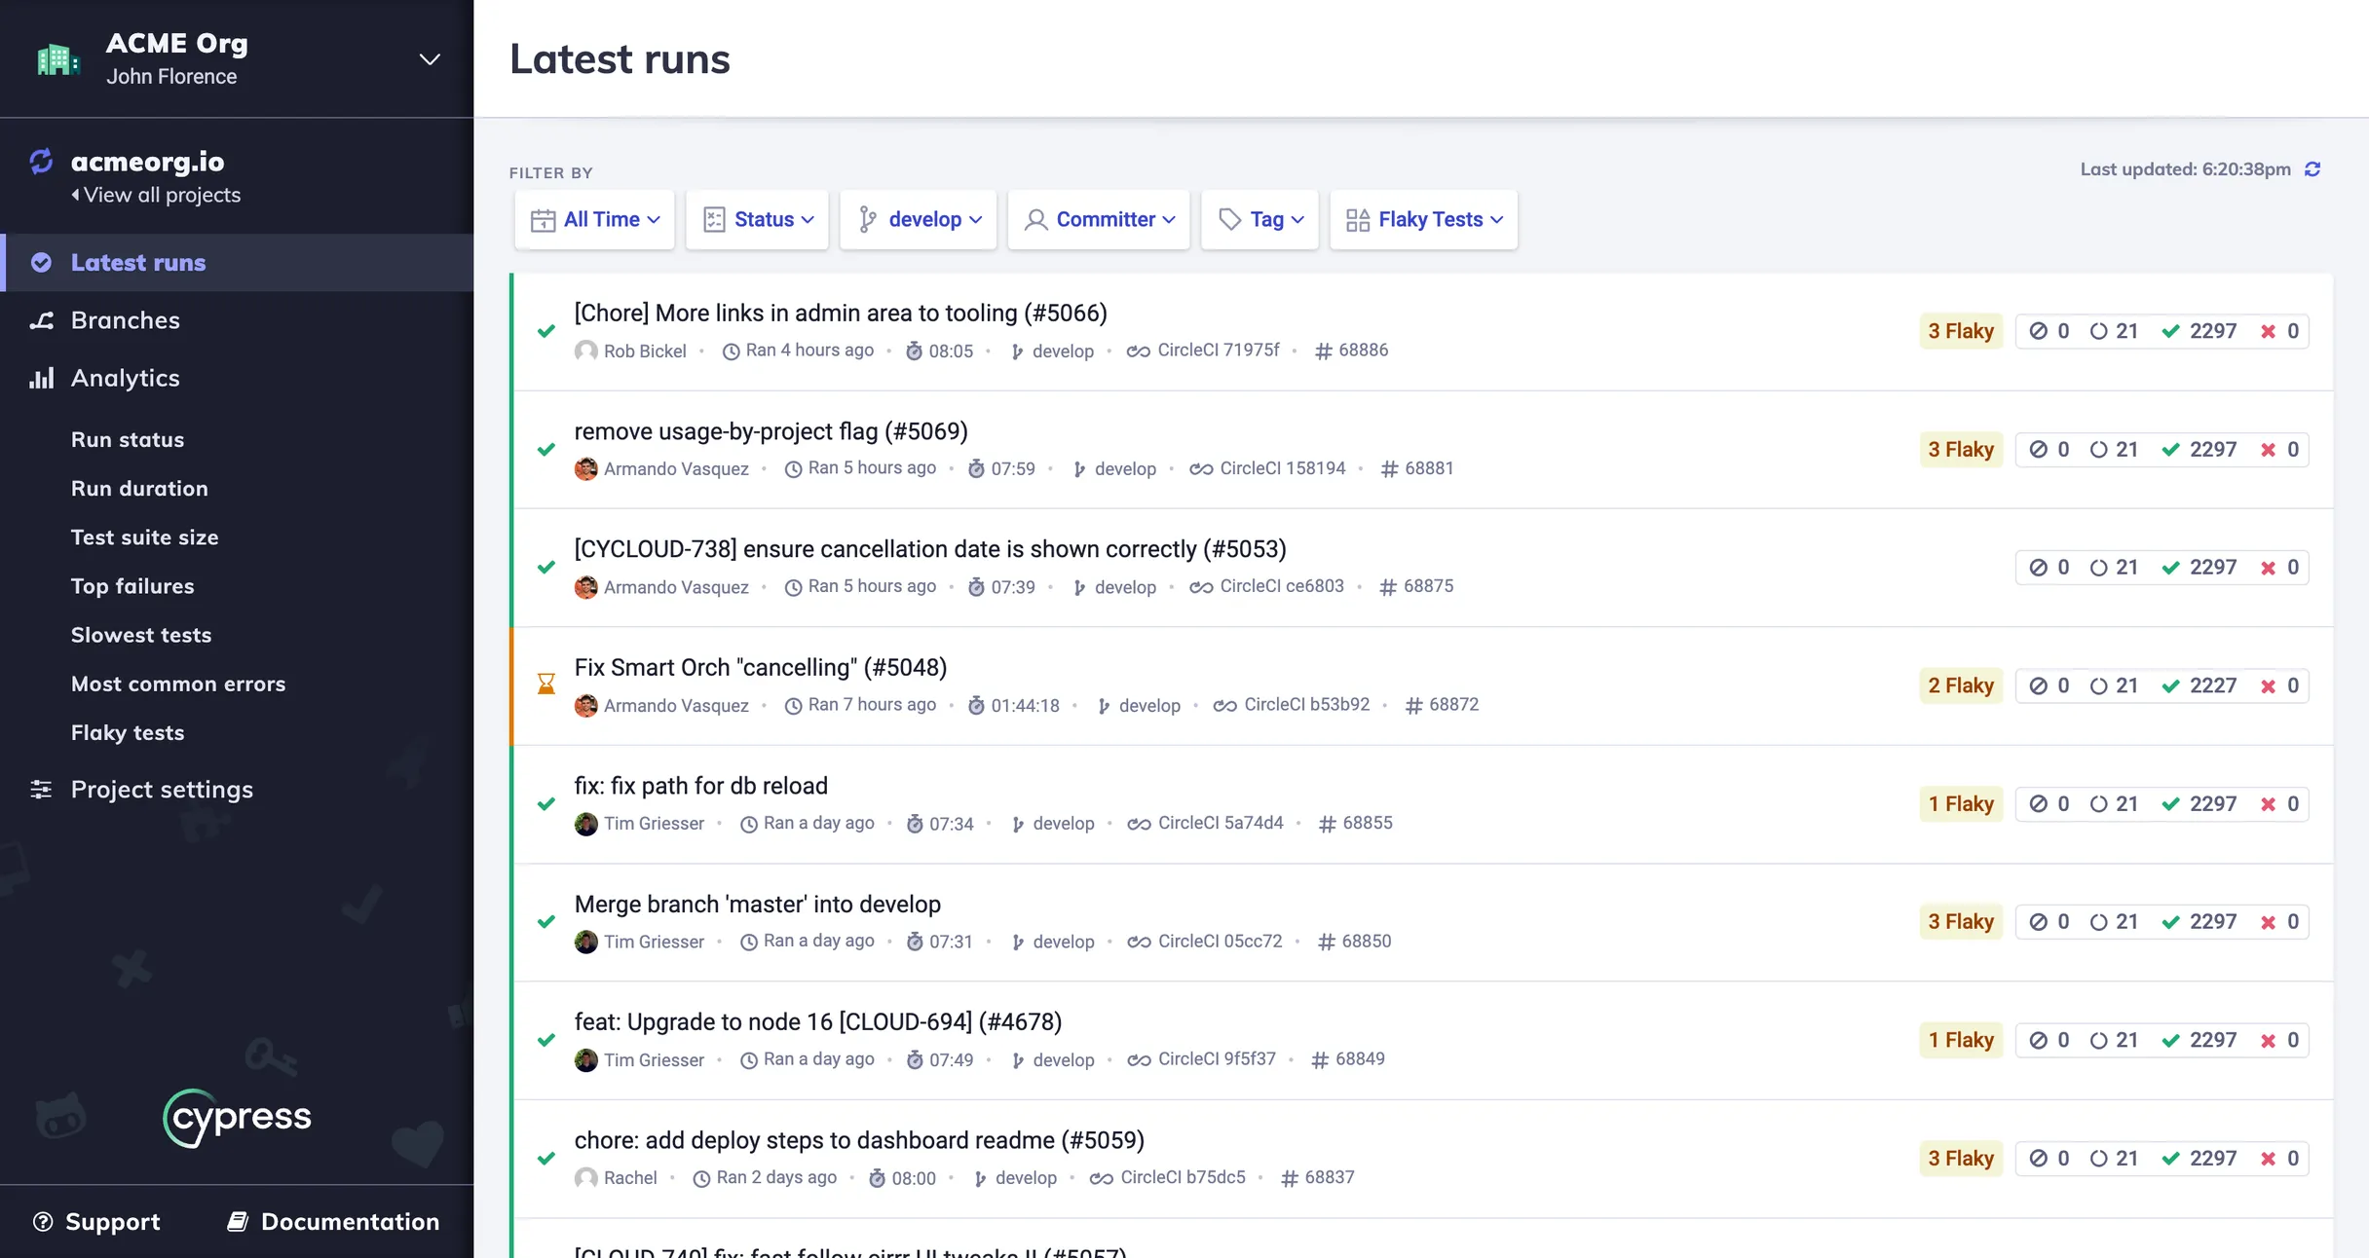Click pending count 21 on run #5053
Viewport: 2369px width, 1258px height.
(2114, 568)
